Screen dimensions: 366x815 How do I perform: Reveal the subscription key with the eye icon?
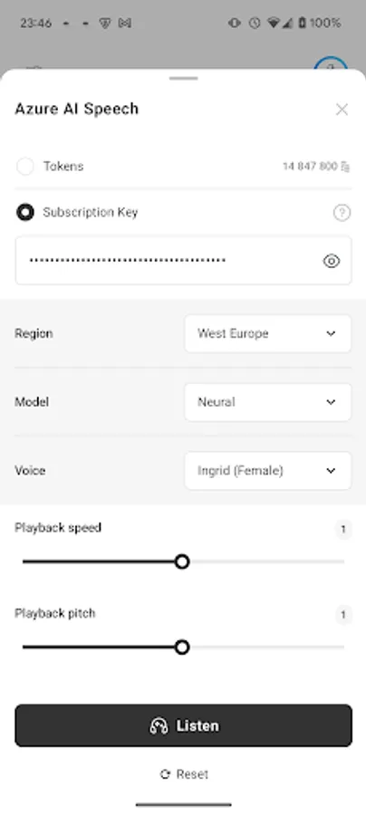332,261
